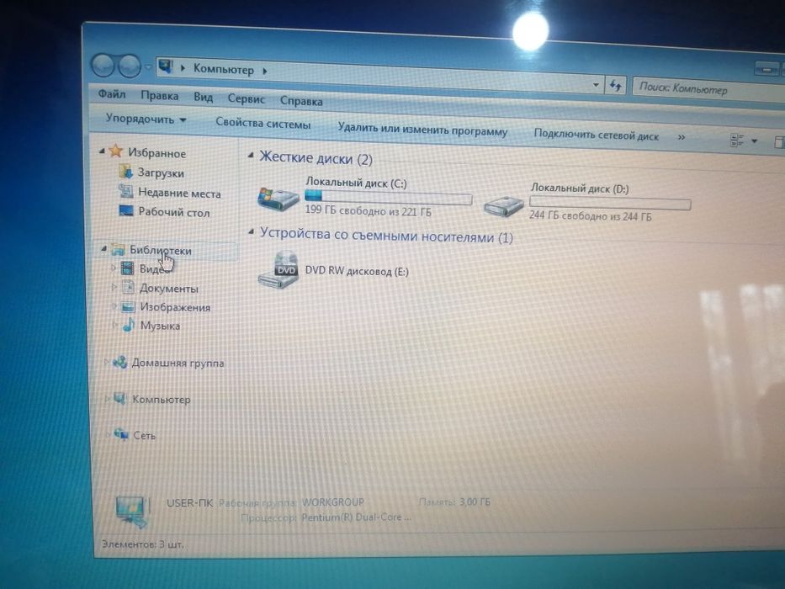Select the DVD RW drive icon

[278, 269]
